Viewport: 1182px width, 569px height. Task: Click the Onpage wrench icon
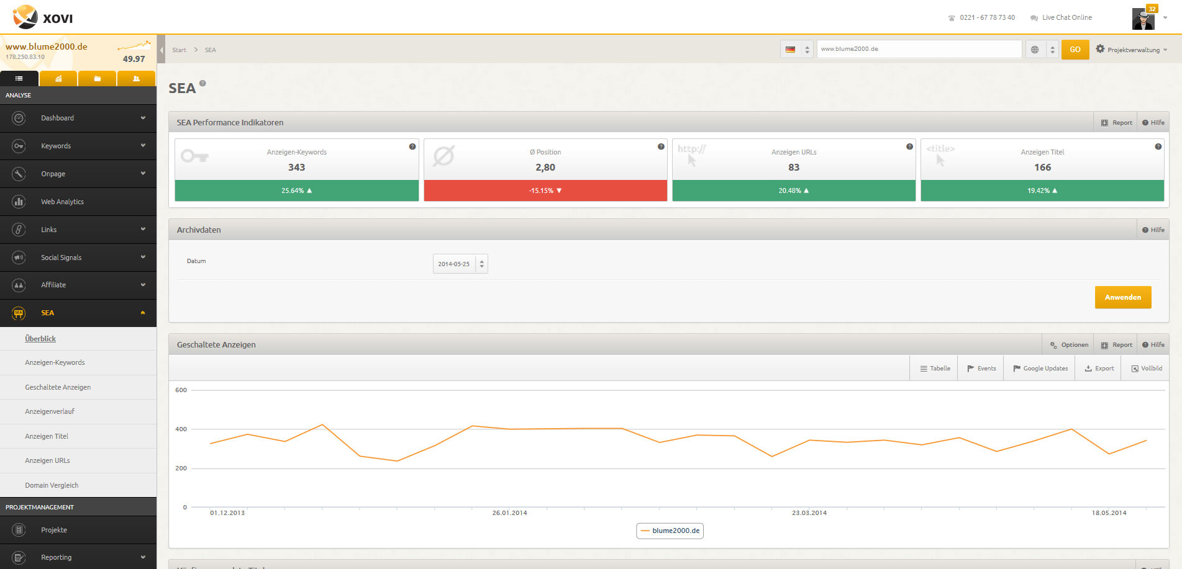click(x=19, y=174)
